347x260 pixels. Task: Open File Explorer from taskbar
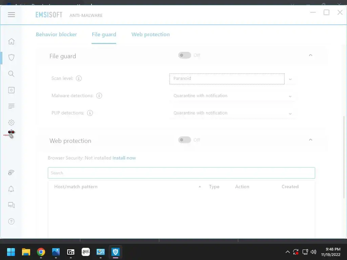(x=26, y=252)
